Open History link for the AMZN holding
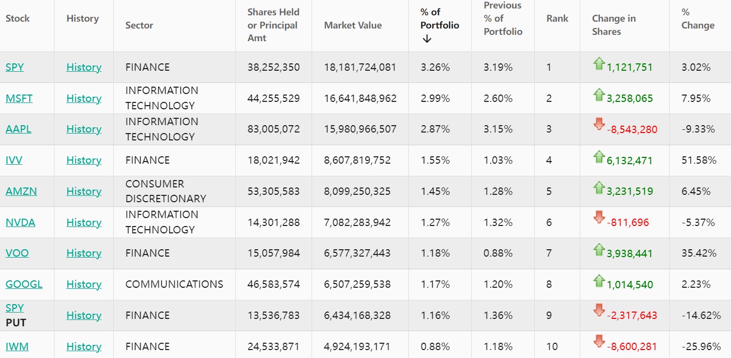This screenshot has height=358, width=731. (x=84, y=191)
